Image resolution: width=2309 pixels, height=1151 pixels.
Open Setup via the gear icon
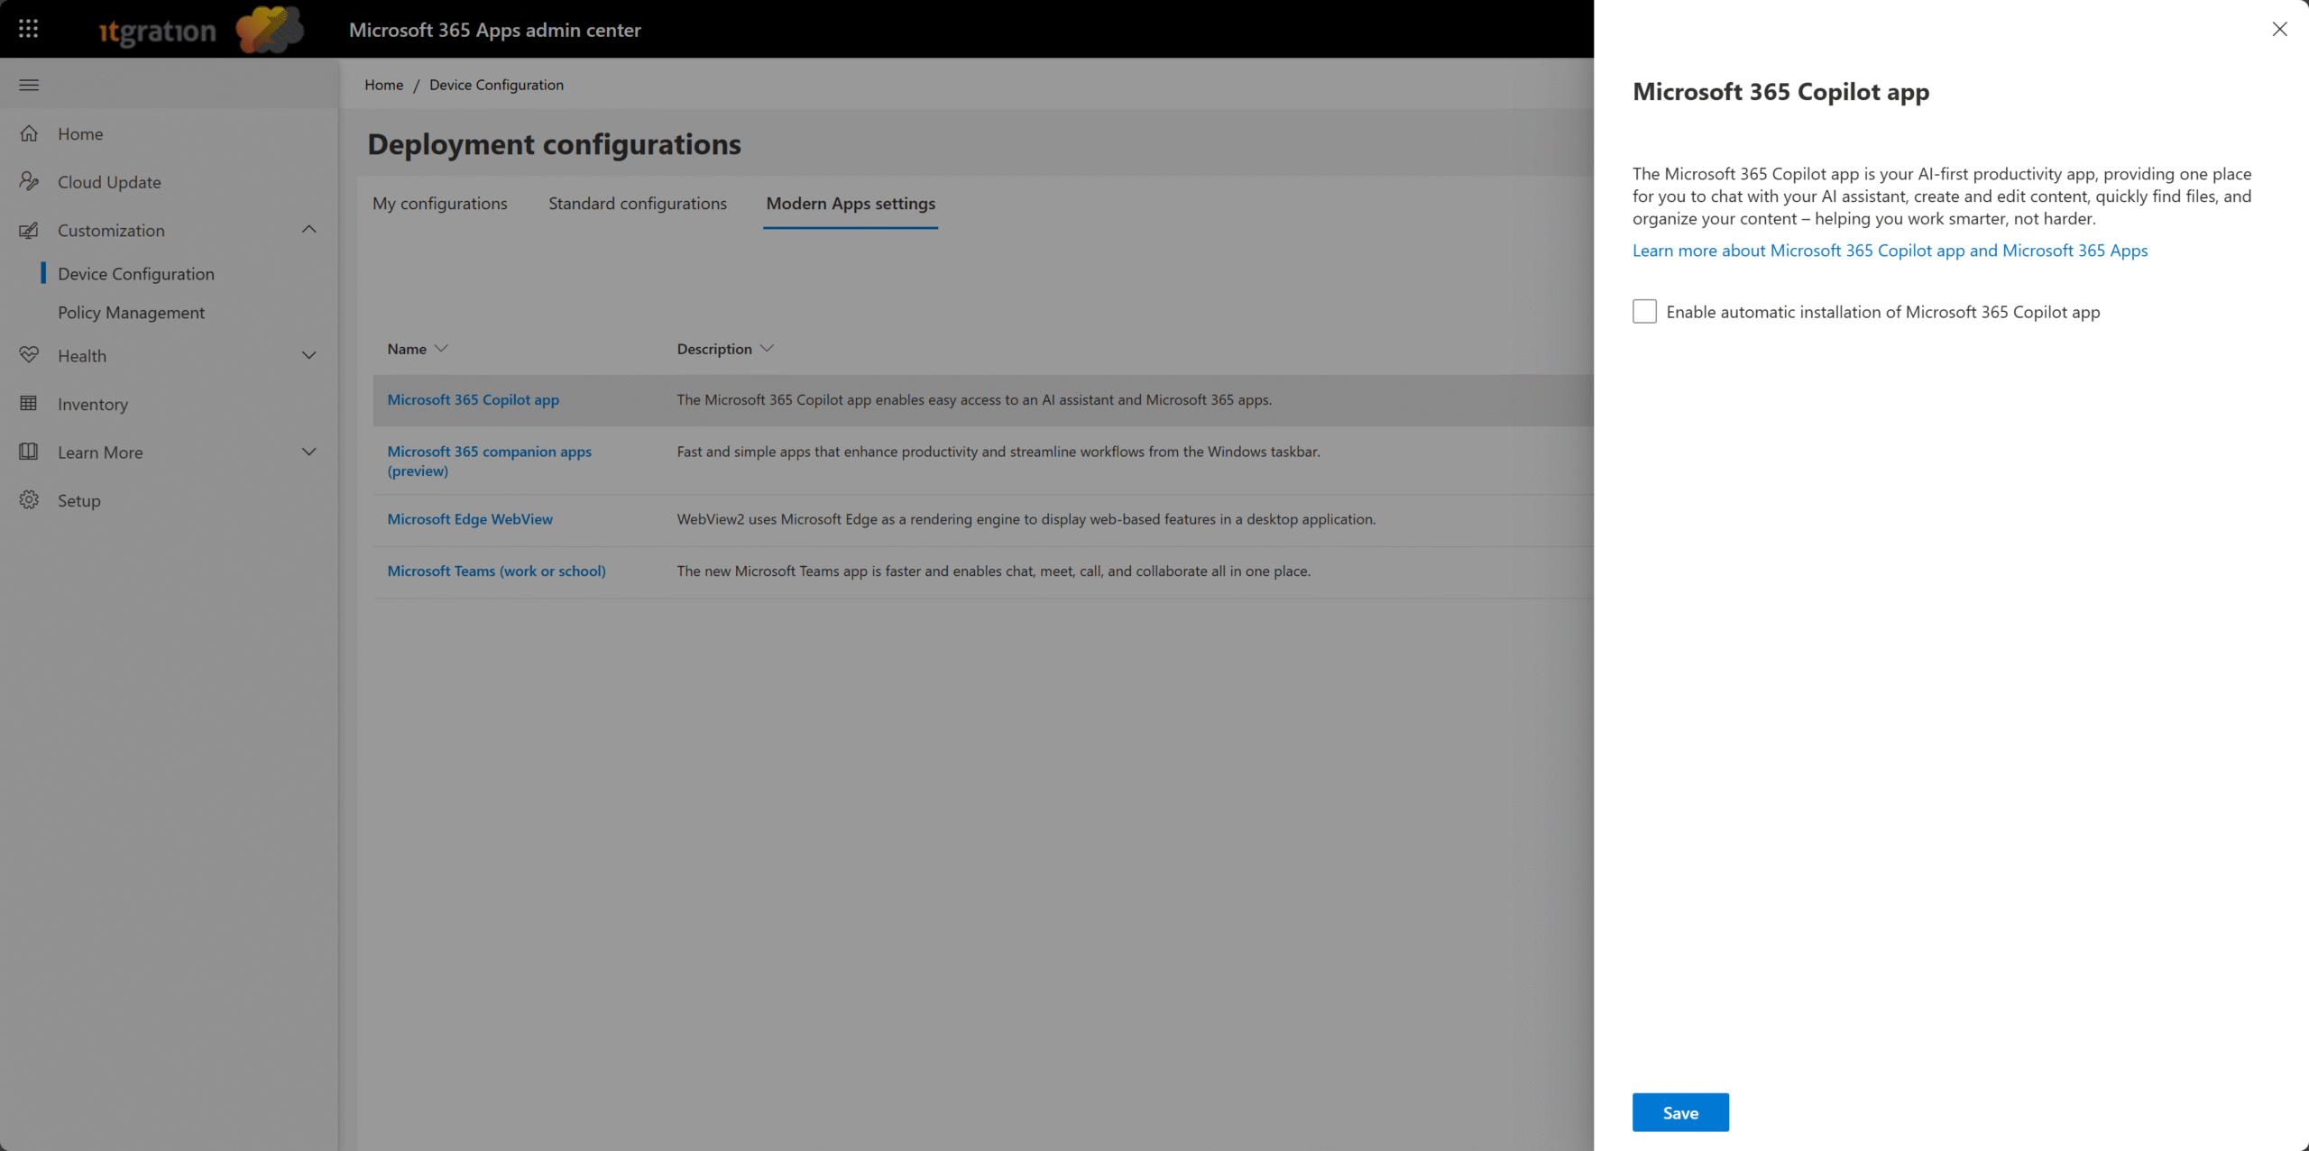click(x=29, y=499)
